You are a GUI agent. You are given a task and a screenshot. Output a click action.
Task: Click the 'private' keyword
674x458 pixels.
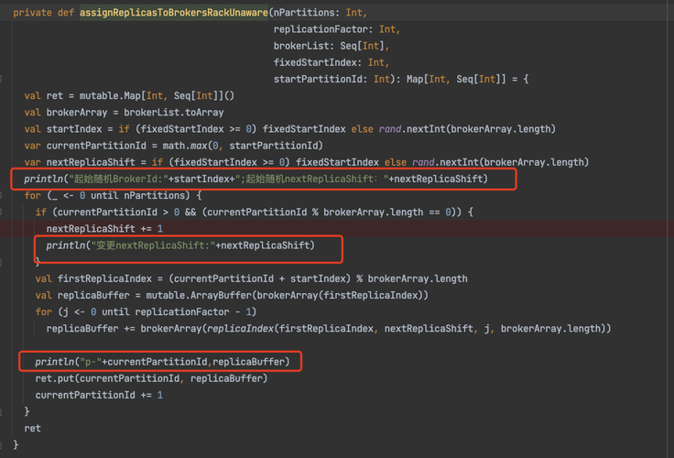32,13
